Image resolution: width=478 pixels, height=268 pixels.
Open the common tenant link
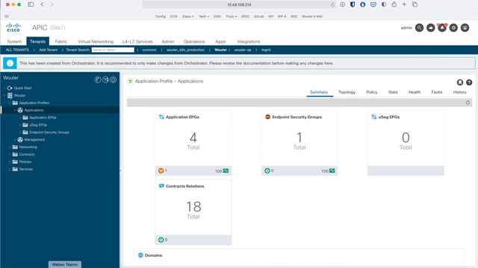pyautogui.click(x=149, y=50)
